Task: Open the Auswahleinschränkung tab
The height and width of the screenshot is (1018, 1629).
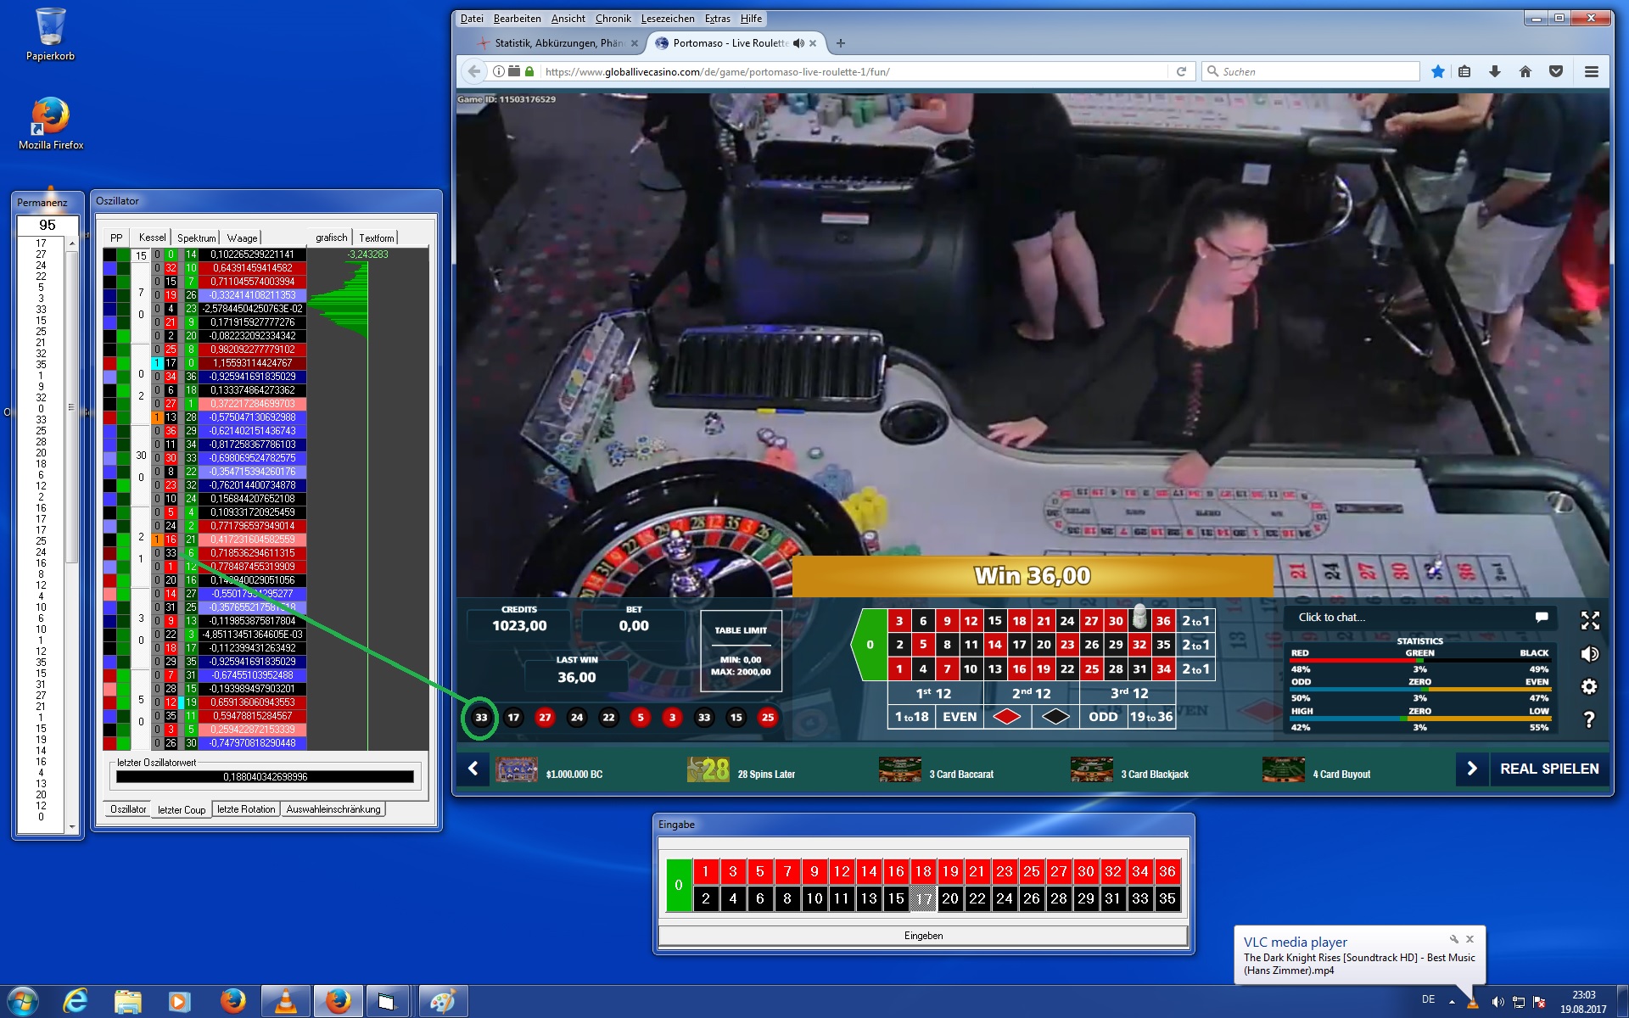Action: point(333,809)
